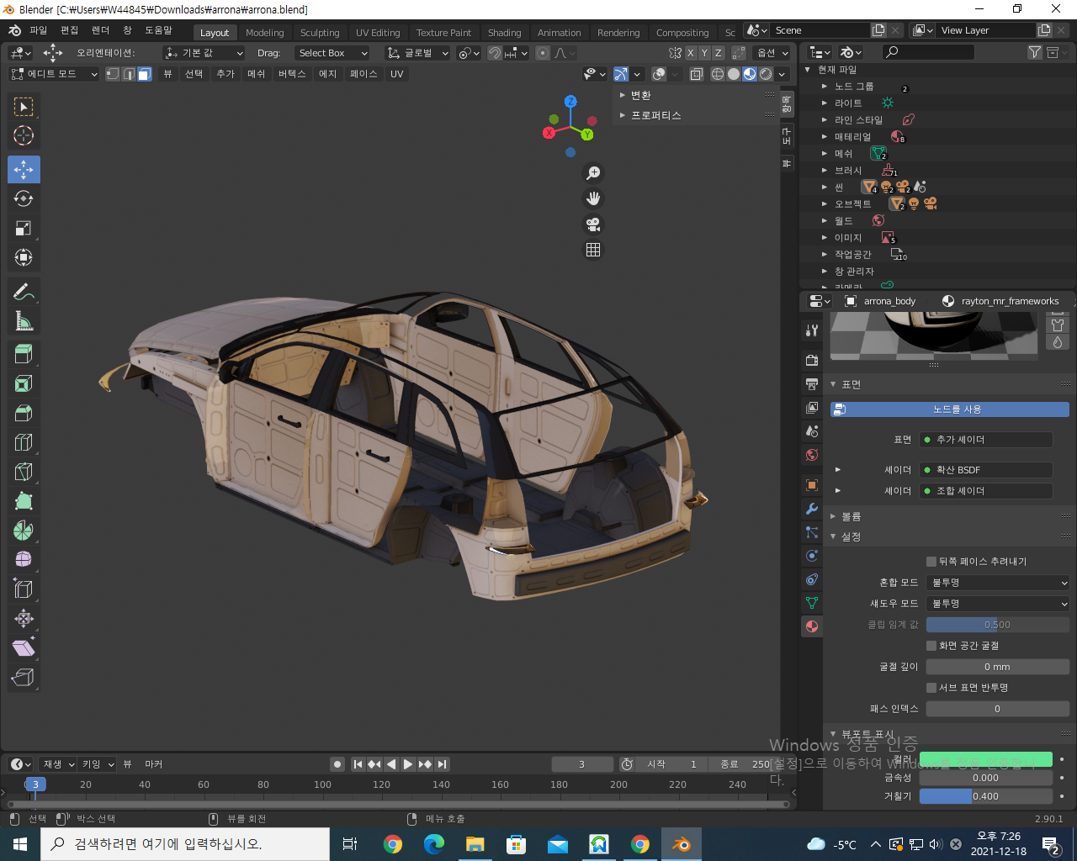Toggle 서브 표면 반투명 checkbox
Image resolution: width=1077 pixels, height=861 pixels.
pyautogui.click(x=931, y=688)
